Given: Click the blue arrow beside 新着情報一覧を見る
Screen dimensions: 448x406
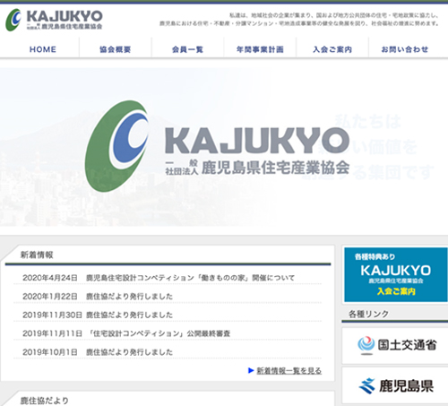Looking at the screenshot, I should pos(251,371).
